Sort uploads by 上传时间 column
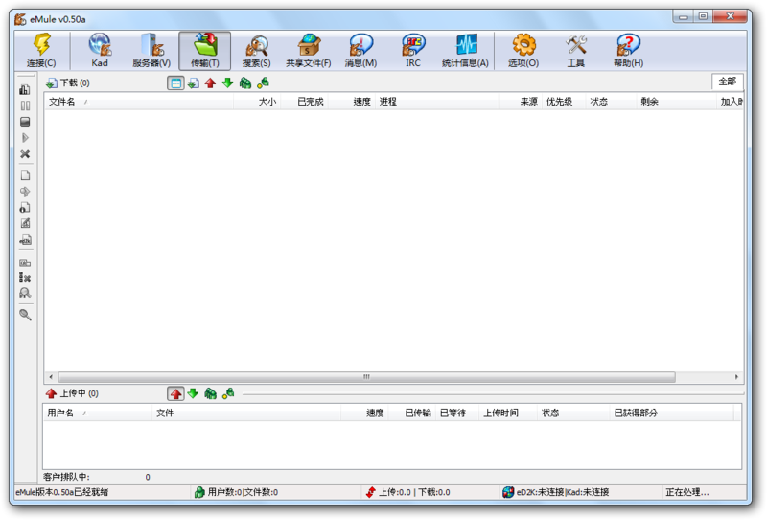Viewport: 767px width, 520px height. click(507, 414)
